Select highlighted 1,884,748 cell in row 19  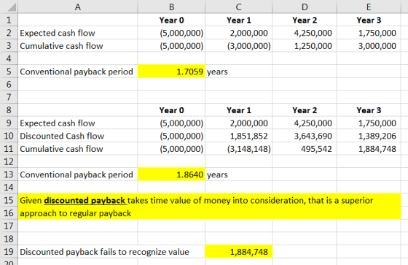click(239, 251)
